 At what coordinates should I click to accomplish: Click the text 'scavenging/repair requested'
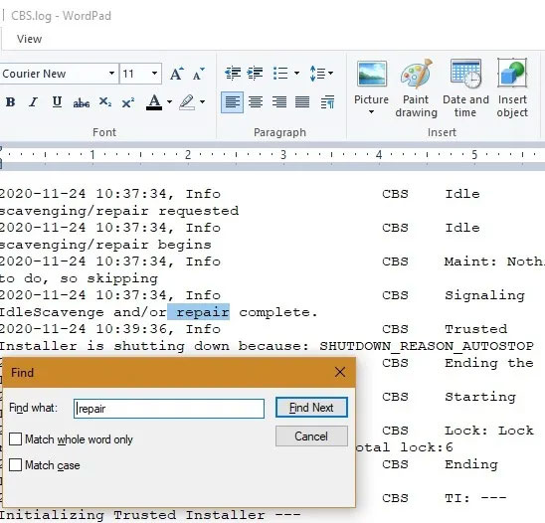[x=119, y=211]
